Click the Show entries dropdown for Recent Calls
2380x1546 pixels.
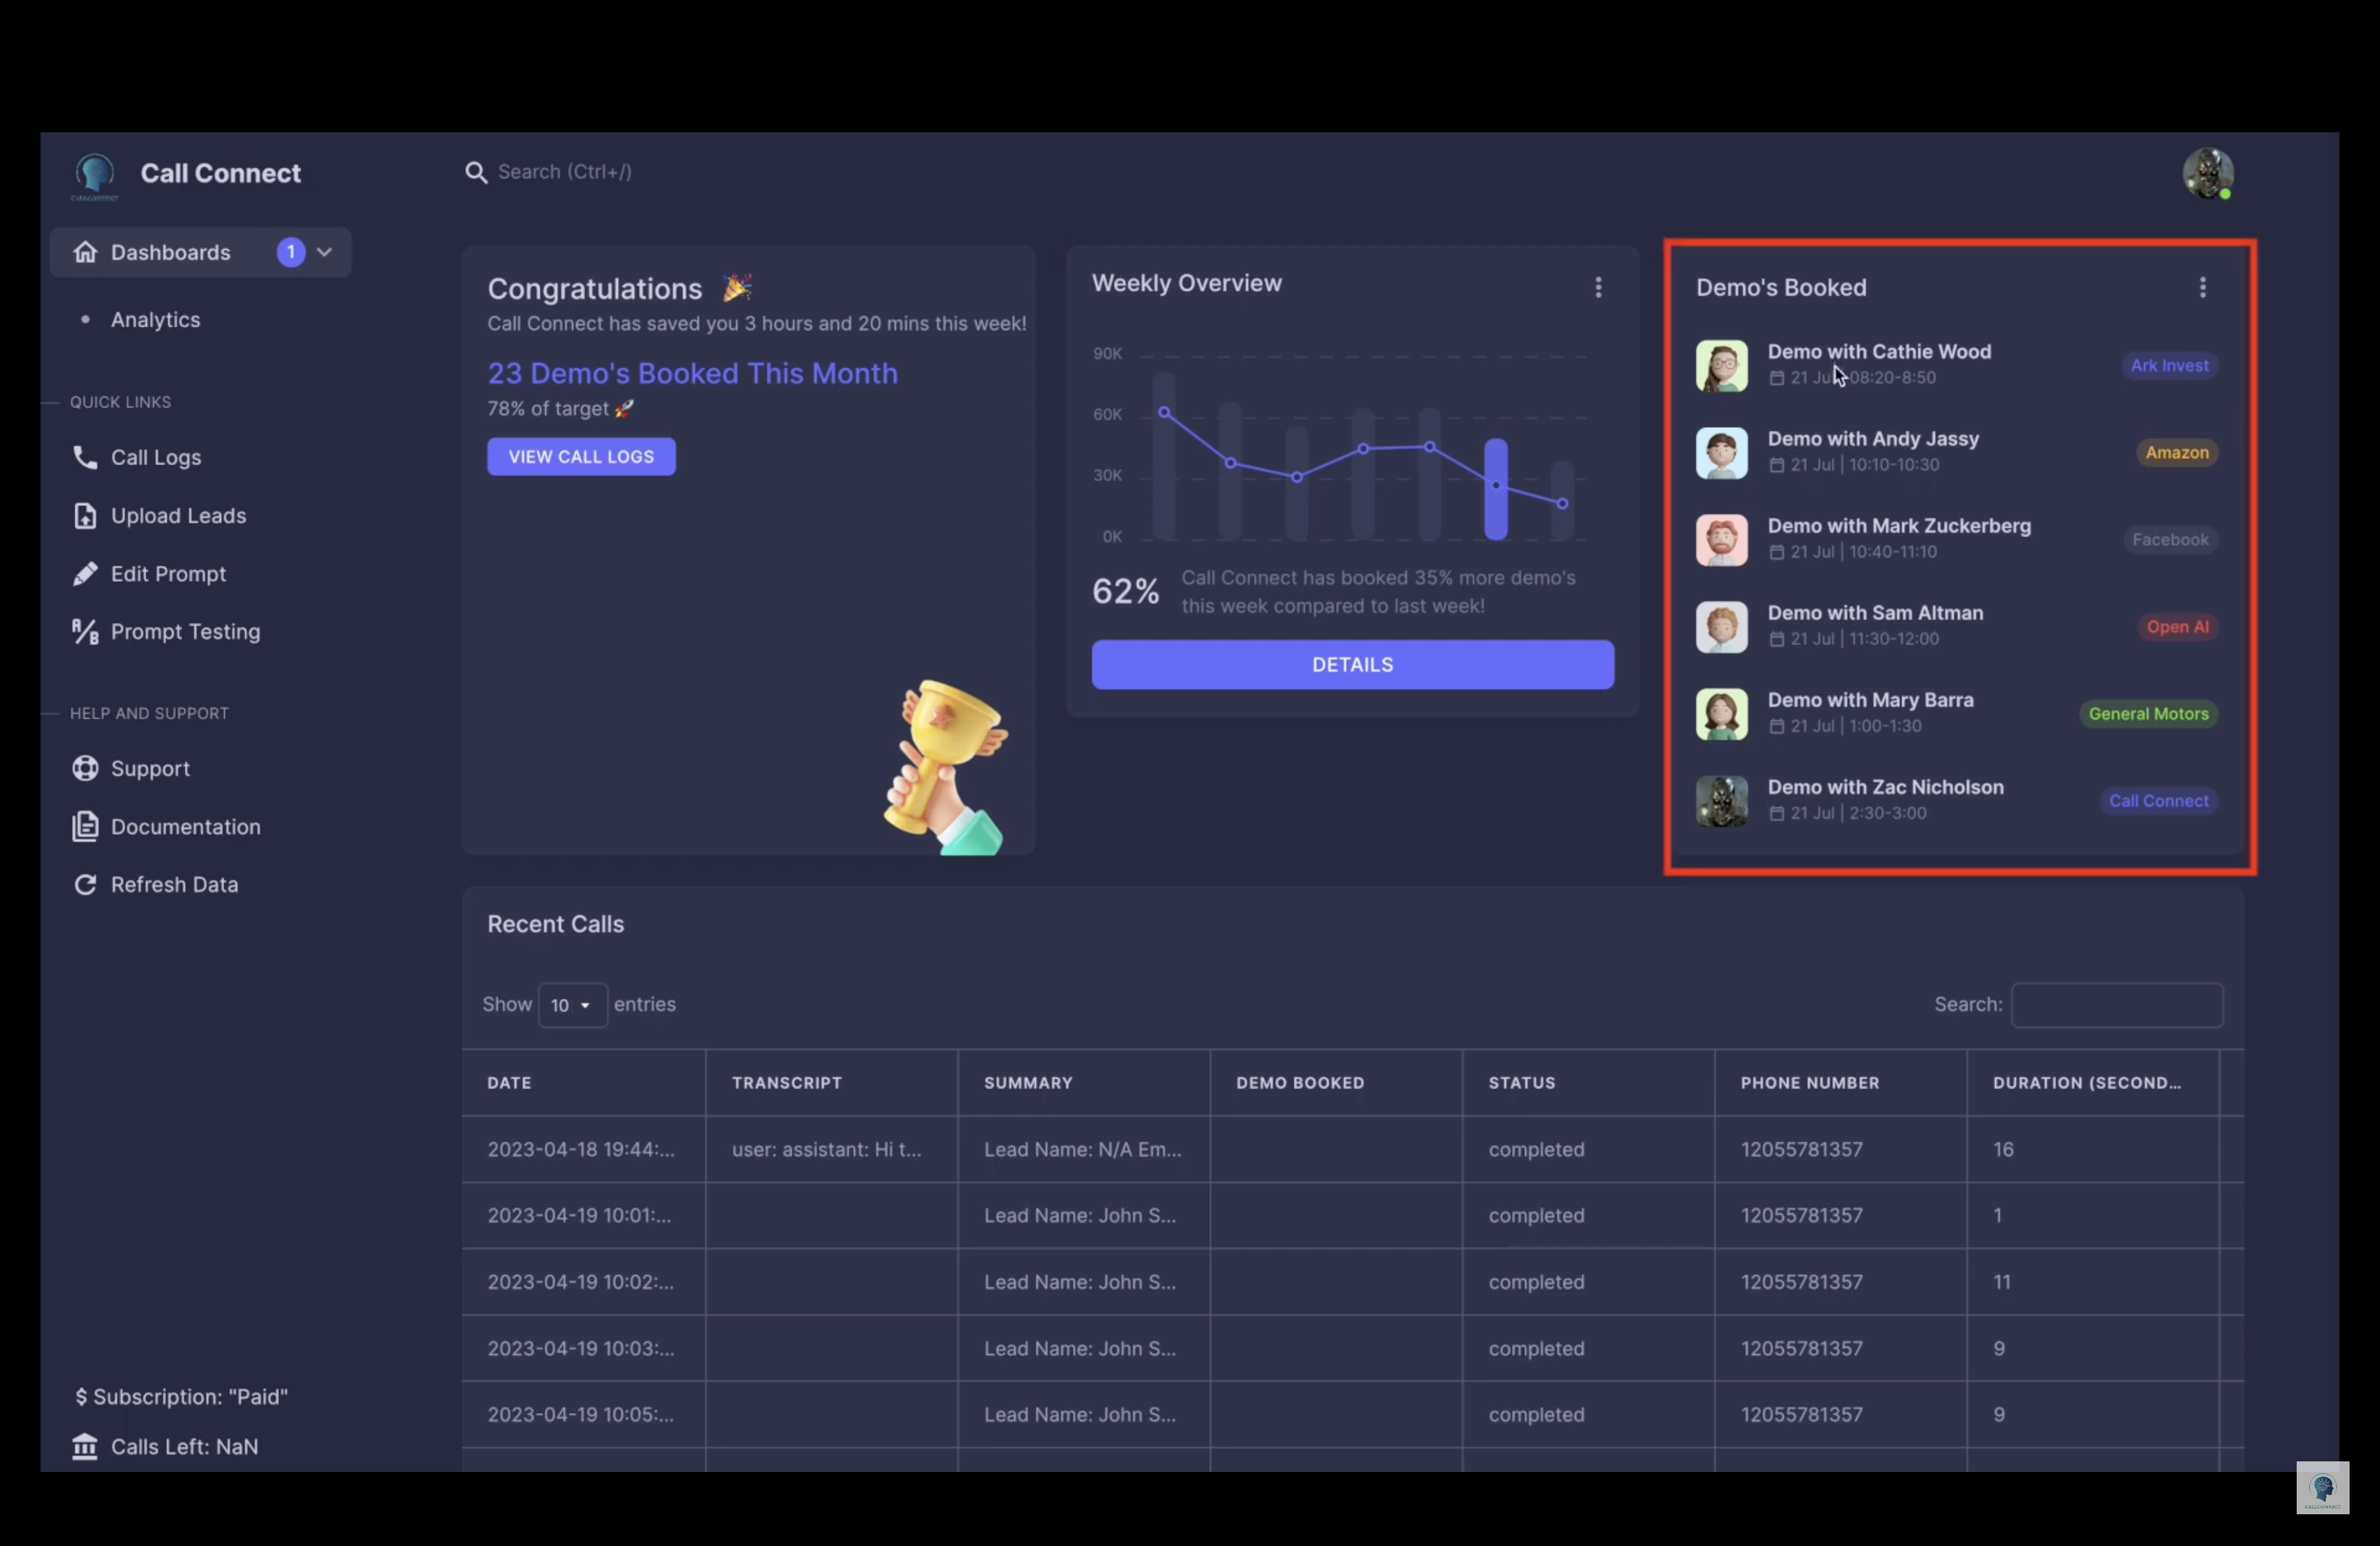point(567,1004)
